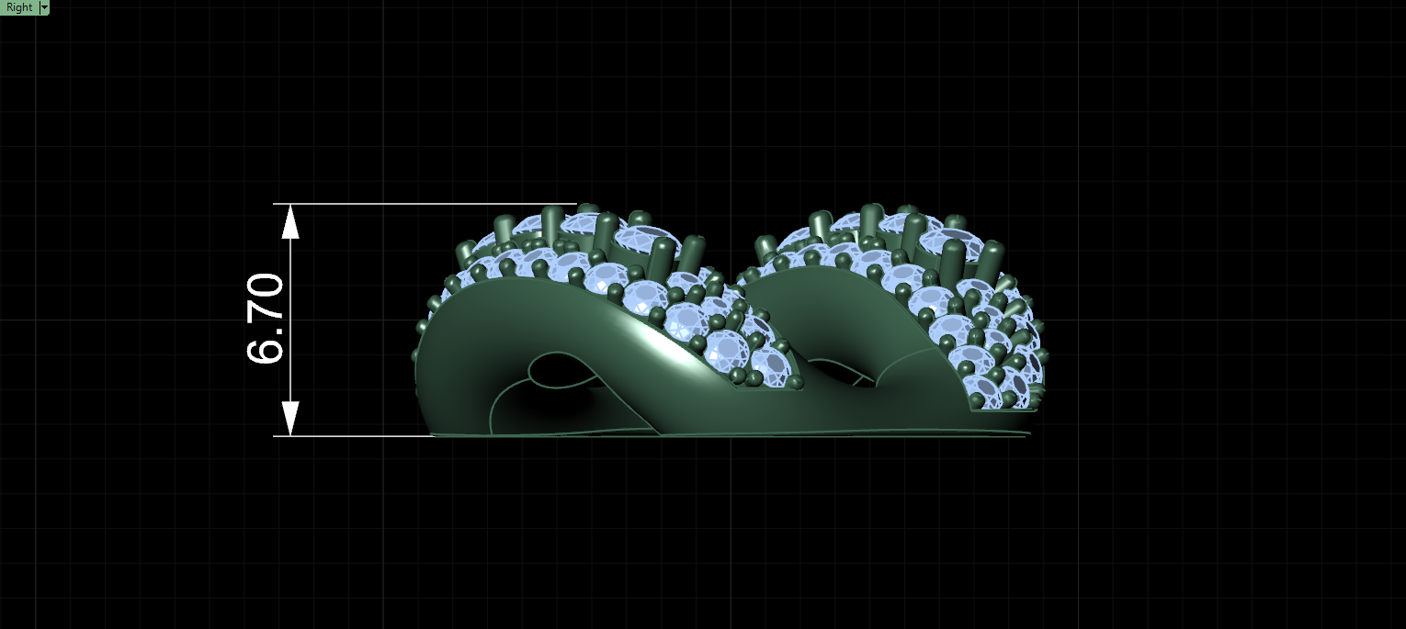The height and width of the screenshot is (629, 1406).
Task: Select the tallest prong on the left dome
Action: pos(551,223)
